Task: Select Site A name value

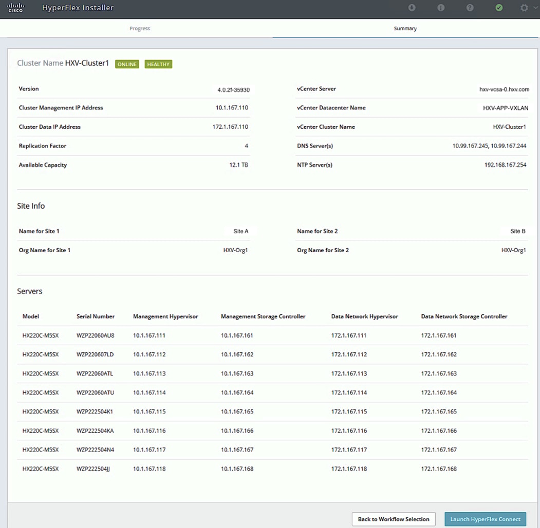Action: [241, 231]
